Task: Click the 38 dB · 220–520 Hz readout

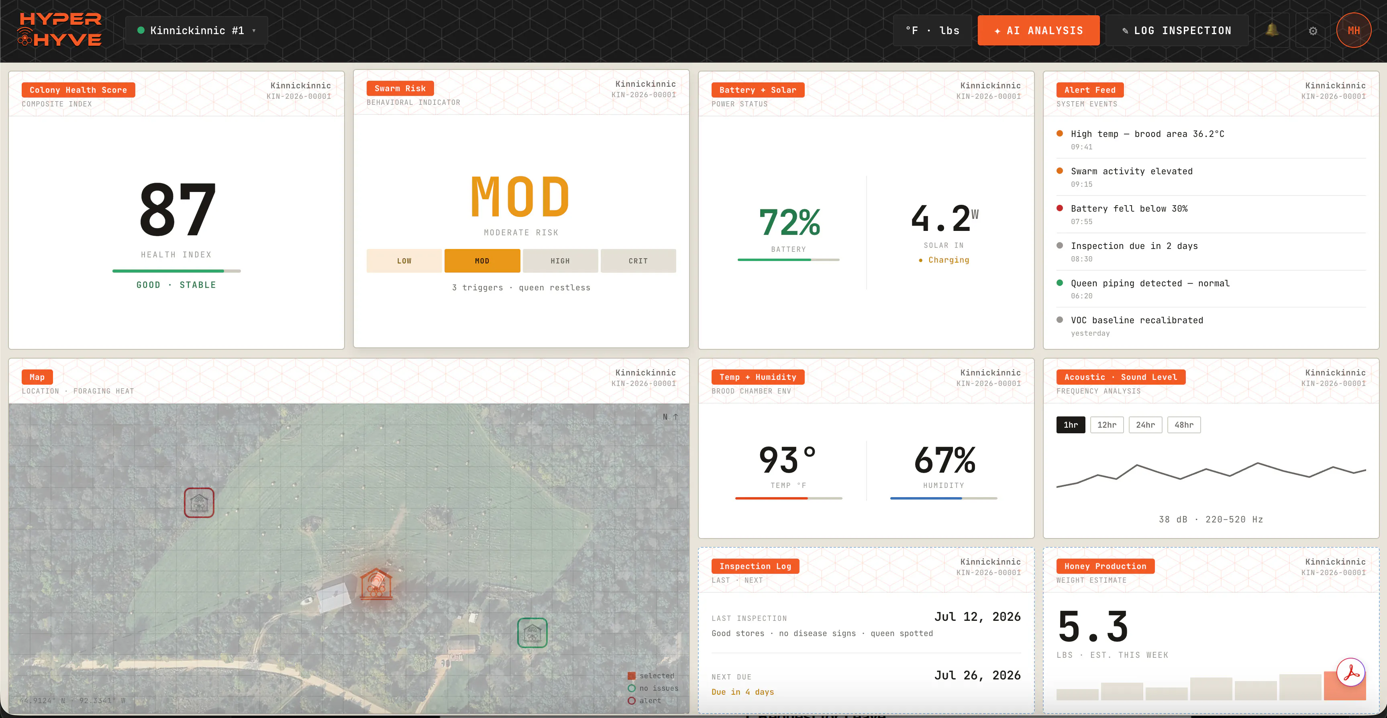Action: [1211, 520]
